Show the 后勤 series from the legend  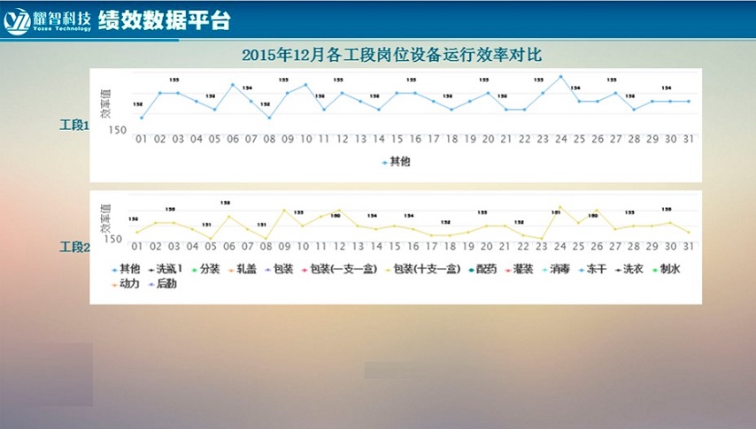point(163,285)
